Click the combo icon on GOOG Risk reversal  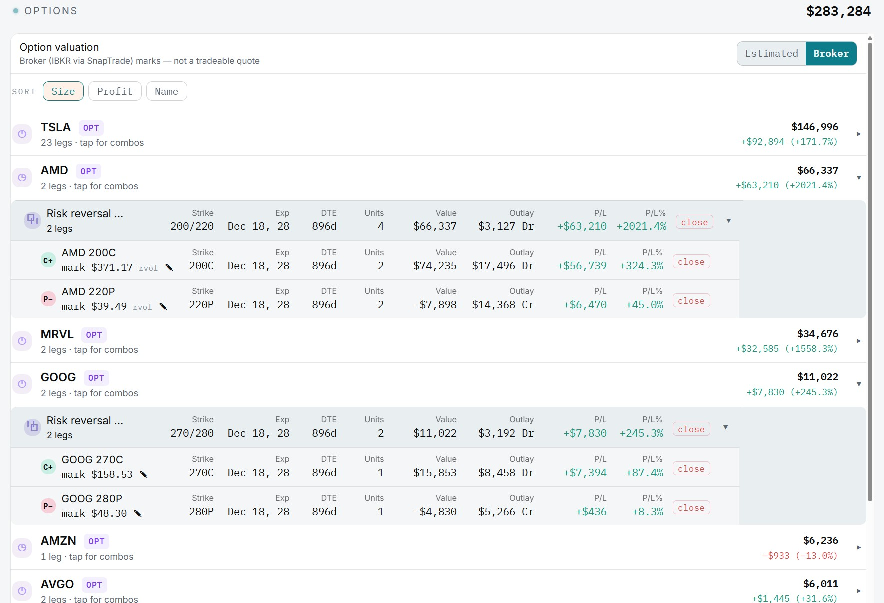pos(33,427)
